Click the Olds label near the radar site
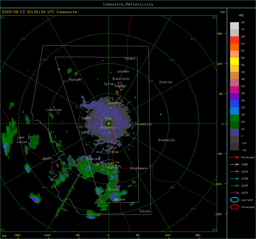256x239 pixels. tap(108, 119)
